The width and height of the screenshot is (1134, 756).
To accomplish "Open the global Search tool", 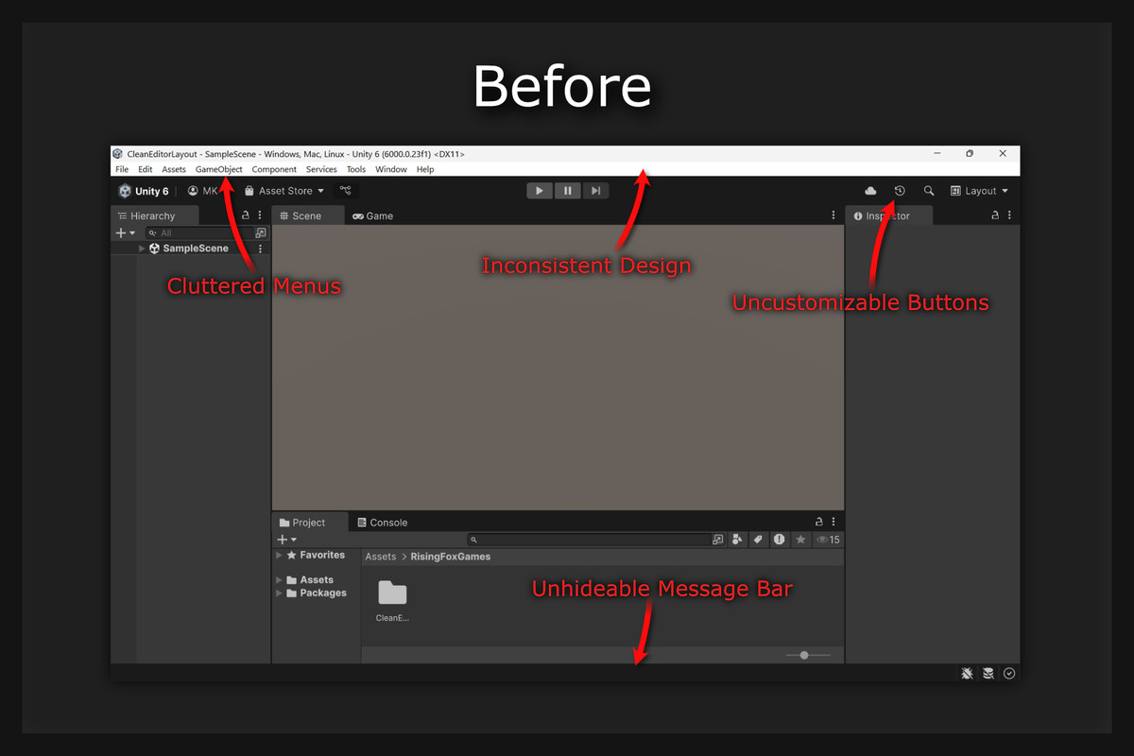I will pyautogui.click(x=928, y=190).
